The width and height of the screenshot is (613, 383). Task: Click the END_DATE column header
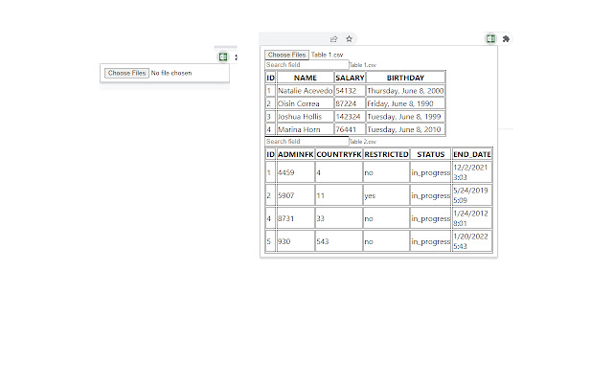pos(472,154)
